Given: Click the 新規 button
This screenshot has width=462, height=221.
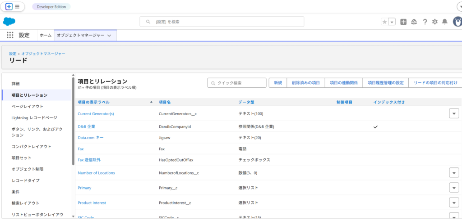Looking at the screenshot, I should 278,83.
